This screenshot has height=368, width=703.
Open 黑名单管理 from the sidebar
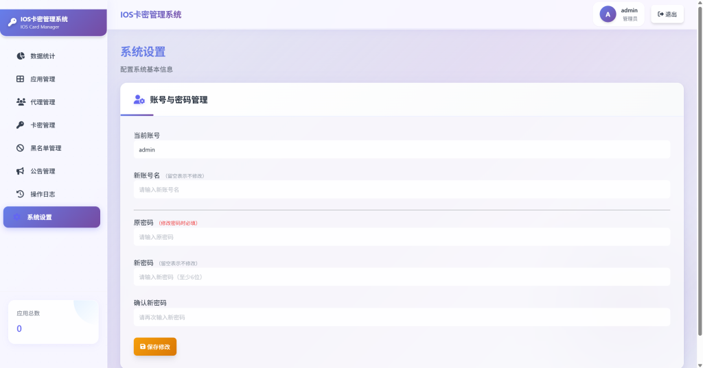click(52, 148)
